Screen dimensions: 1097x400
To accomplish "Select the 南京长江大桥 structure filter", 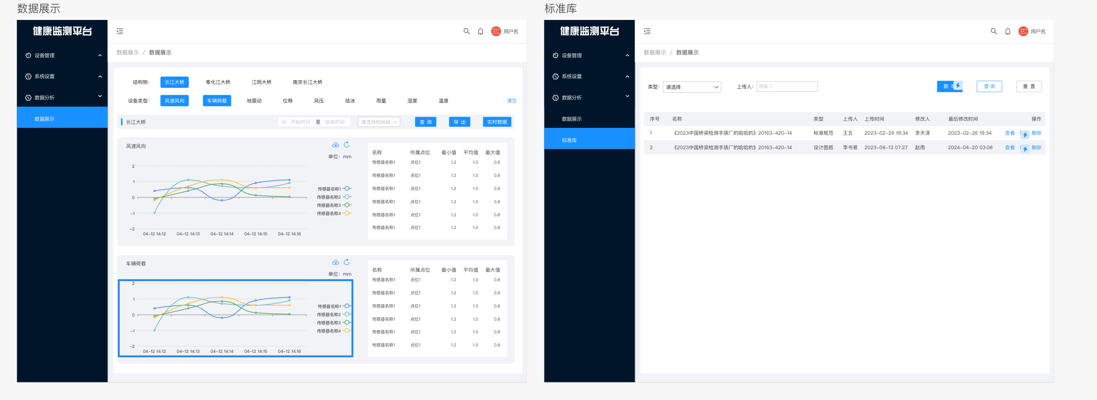I will coord(308,82).
